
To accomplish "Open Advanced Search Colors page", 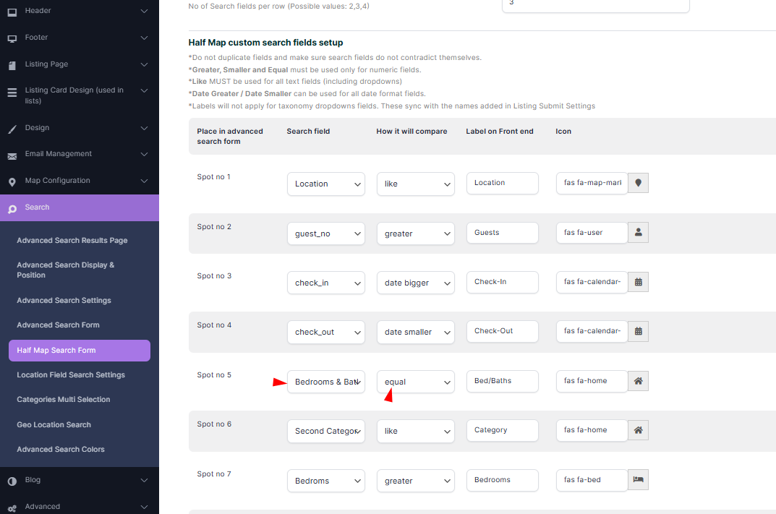I will point(61,450).
